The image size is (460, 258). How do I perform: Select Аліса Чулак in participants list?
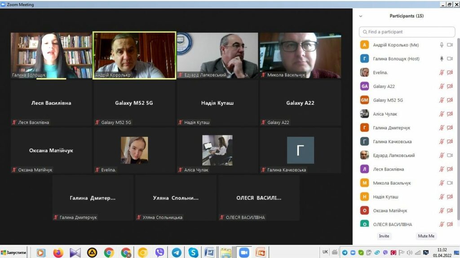(x=385, y=114)
